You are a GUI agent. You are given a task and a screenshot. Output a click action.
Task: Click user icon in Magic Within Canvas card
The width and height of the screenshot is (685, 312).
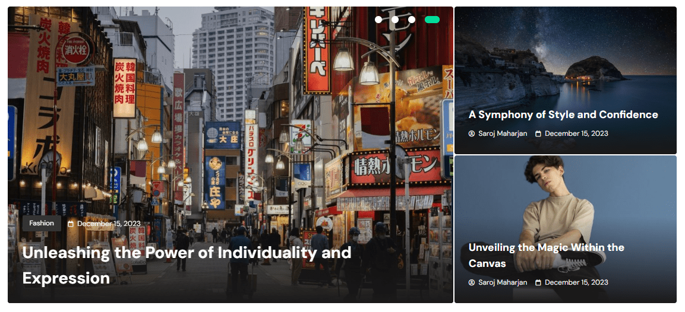[x=471, y=283]
